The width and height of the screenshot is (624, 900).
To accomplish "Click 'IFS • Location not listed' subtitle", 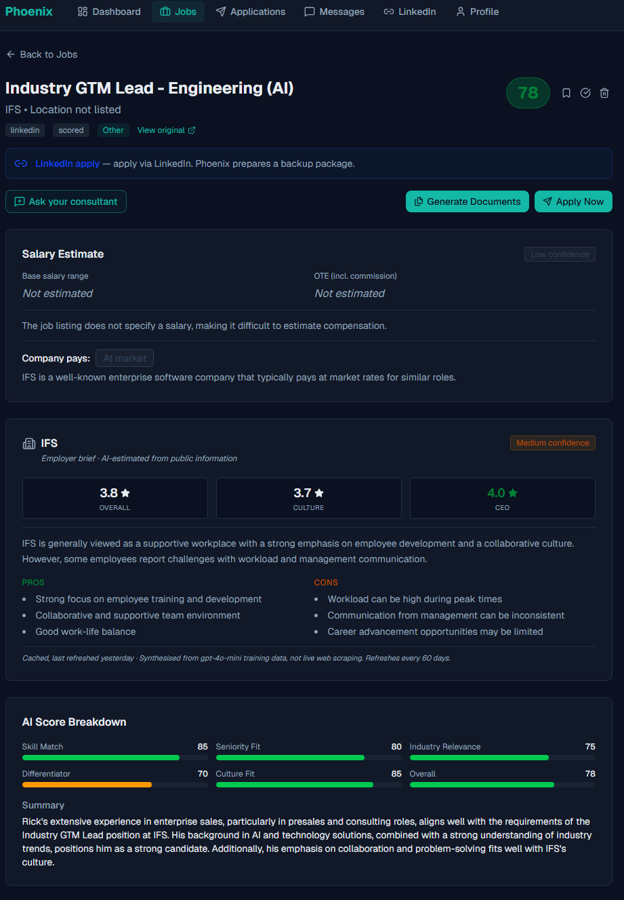I will [x=63, y=110].
